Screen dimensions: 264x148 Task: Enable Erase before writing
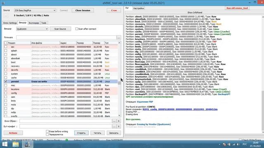[x=47, y=132]
